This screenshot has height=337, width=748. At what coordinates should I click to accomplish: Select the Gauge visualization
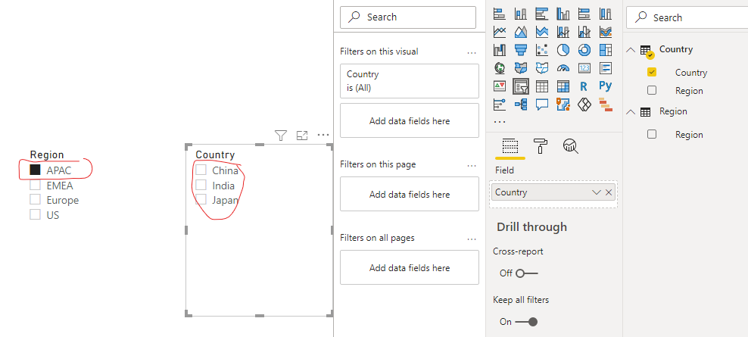point(563,68)
